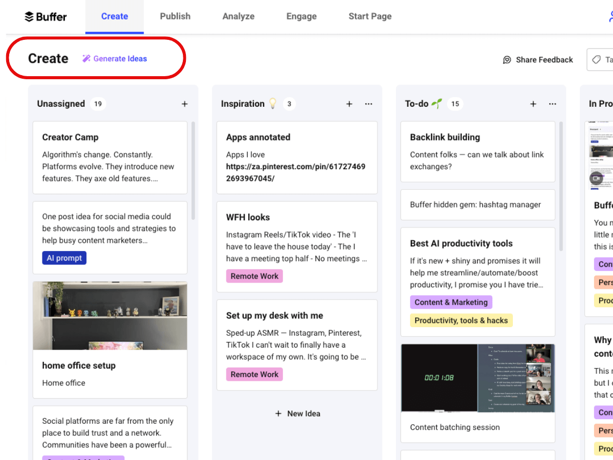The height and width of the screenshot is (460, 613).
Task: Switch to the Analyze tab
Action: point(238,16)
